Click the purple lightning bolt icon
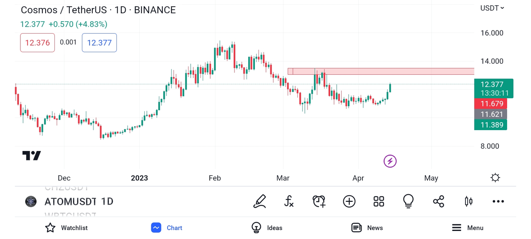 390,161
